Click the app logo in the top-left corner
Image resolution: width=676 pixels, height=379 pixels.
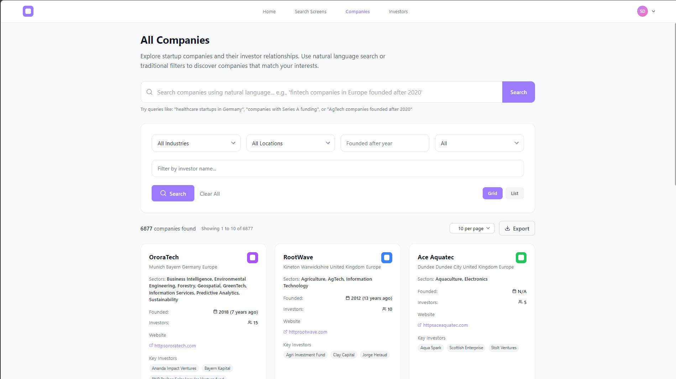pyautogui.click(x=28, y=11)
